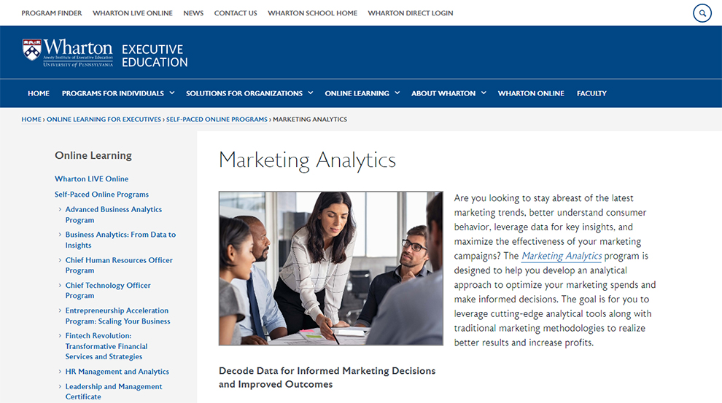Open Online Learning nav menu

357,93
